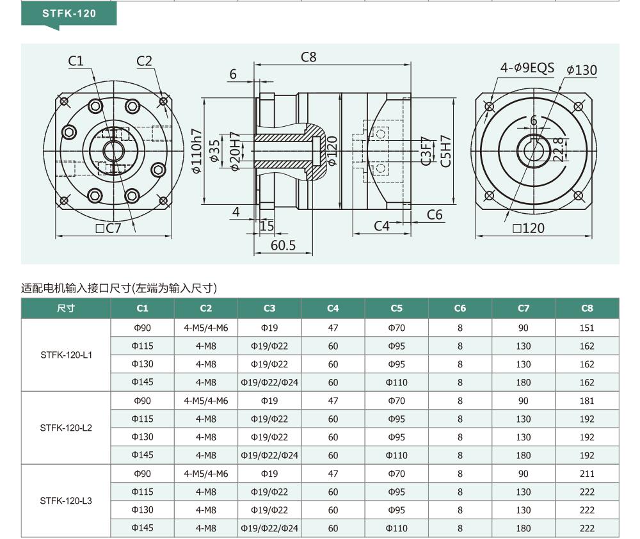Click Φ19/Φ22/Φ24 in the STFK-120-L3 group
Screen dimensions: 640x539
pos(269,528)
